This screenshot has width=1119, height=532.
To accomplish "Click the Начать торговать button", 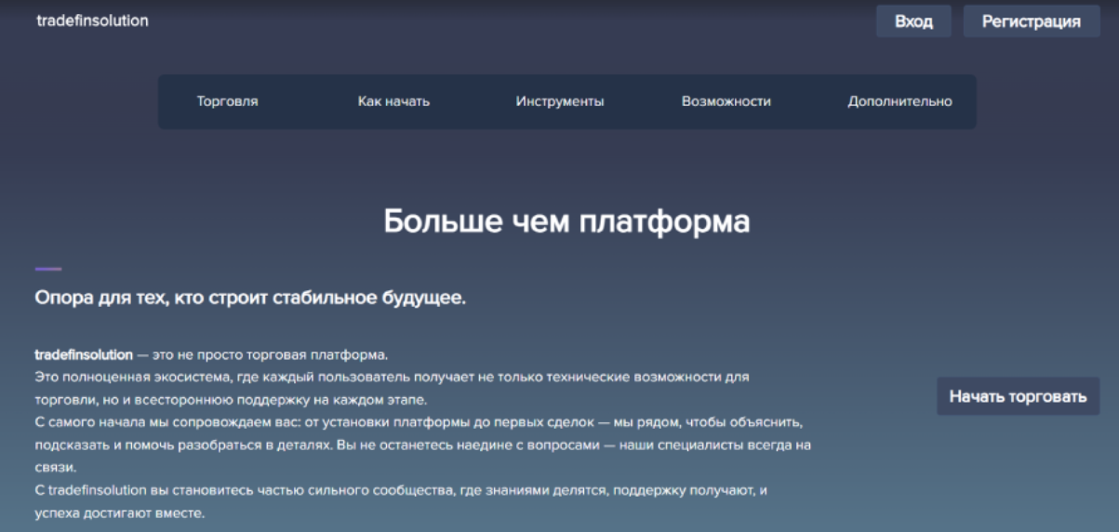I will click(x=1018, y=396).
